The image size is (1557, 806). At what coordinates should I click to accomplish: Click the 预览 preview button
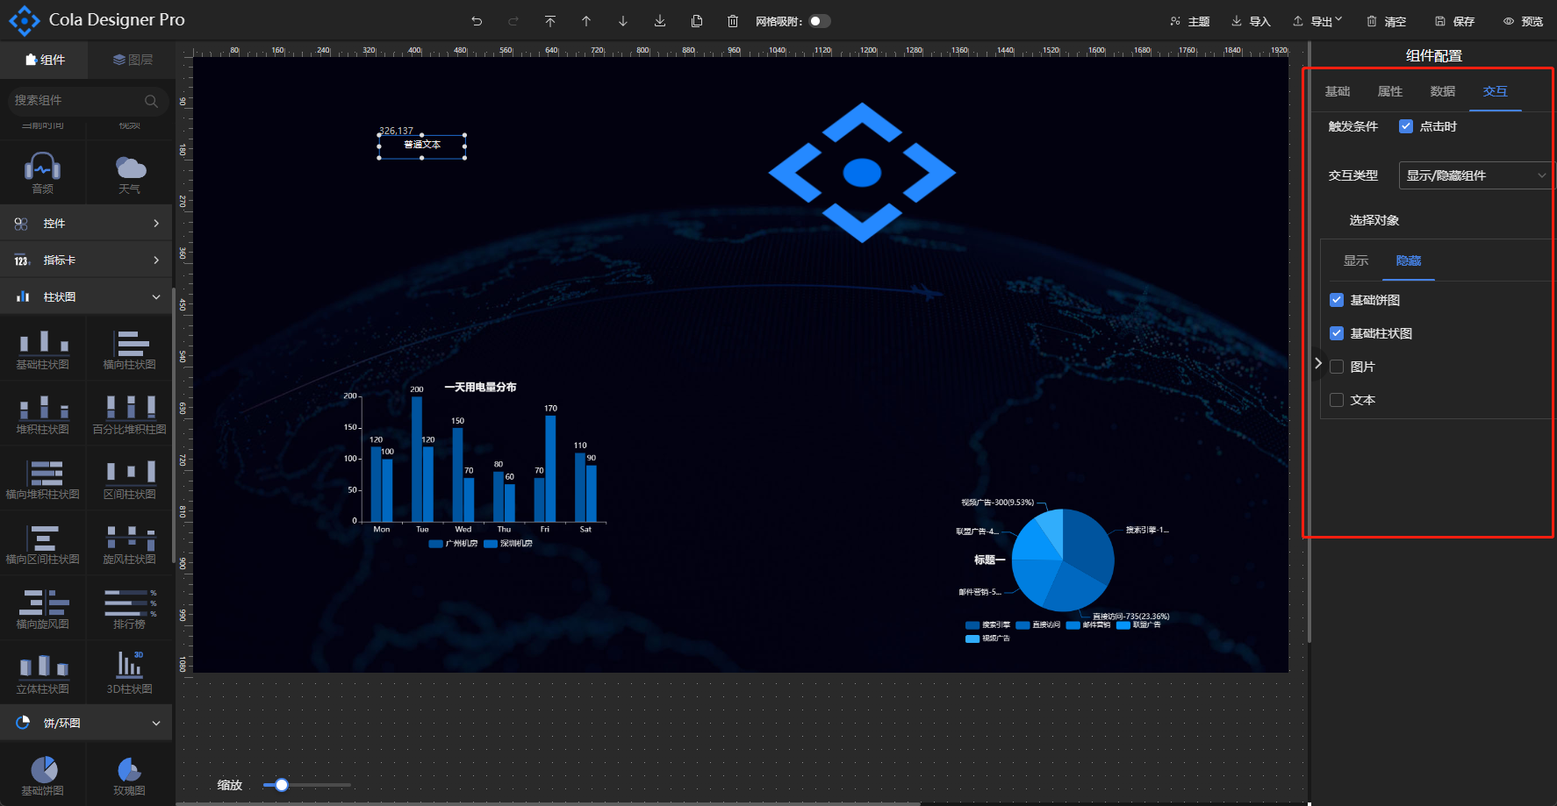(x=1523, y=21)
